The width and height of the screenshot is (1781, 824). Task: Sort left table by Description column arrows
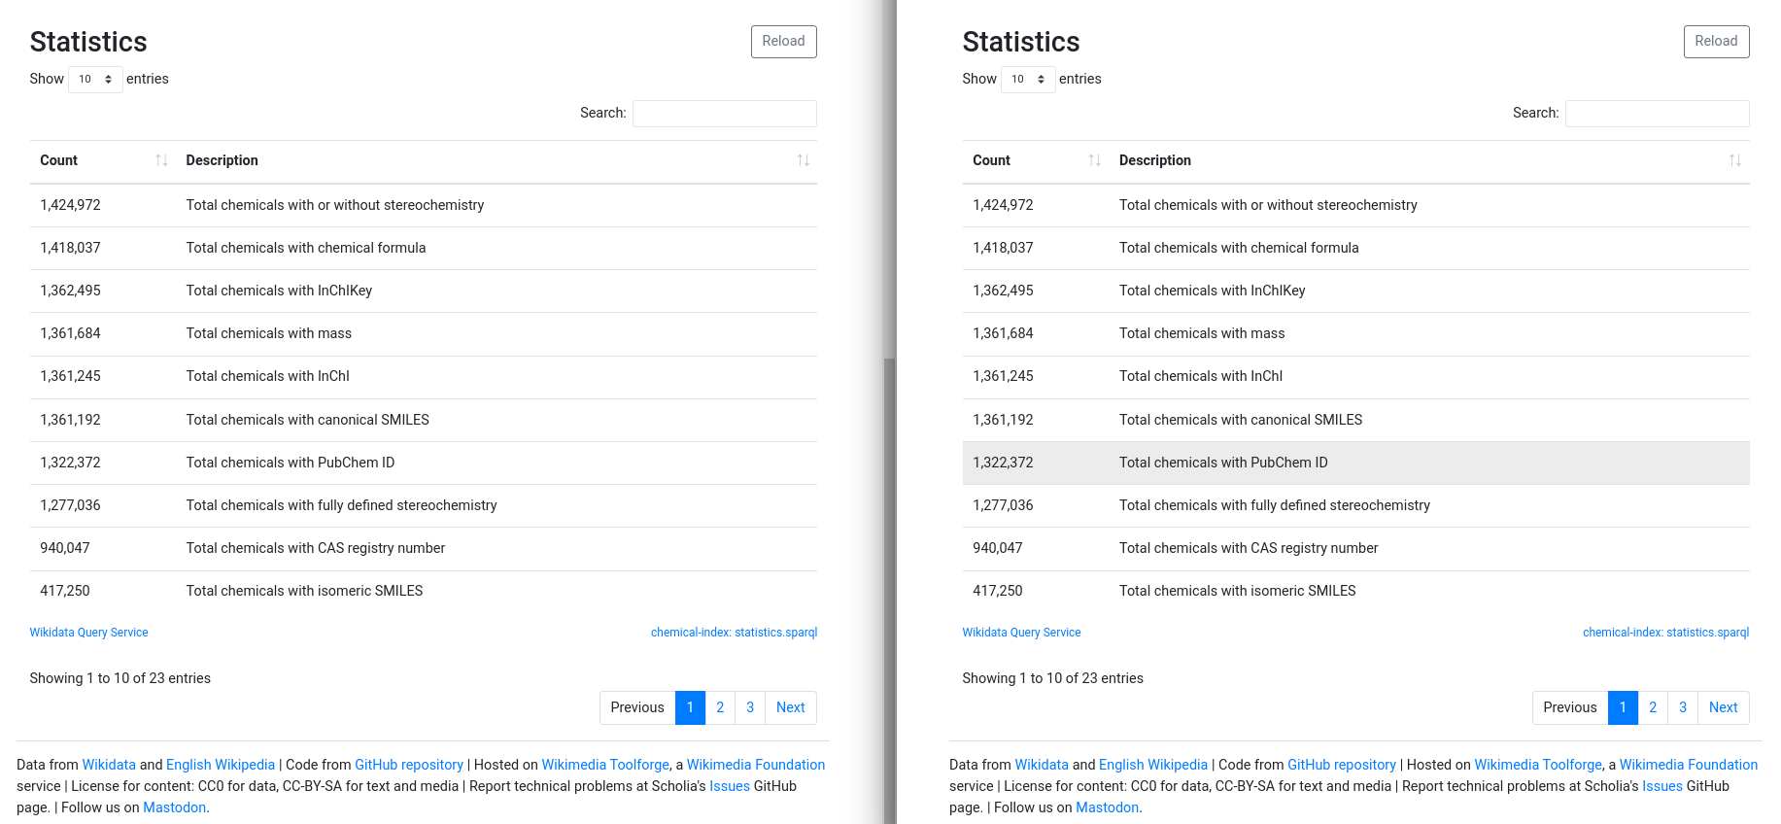(803, 160)
